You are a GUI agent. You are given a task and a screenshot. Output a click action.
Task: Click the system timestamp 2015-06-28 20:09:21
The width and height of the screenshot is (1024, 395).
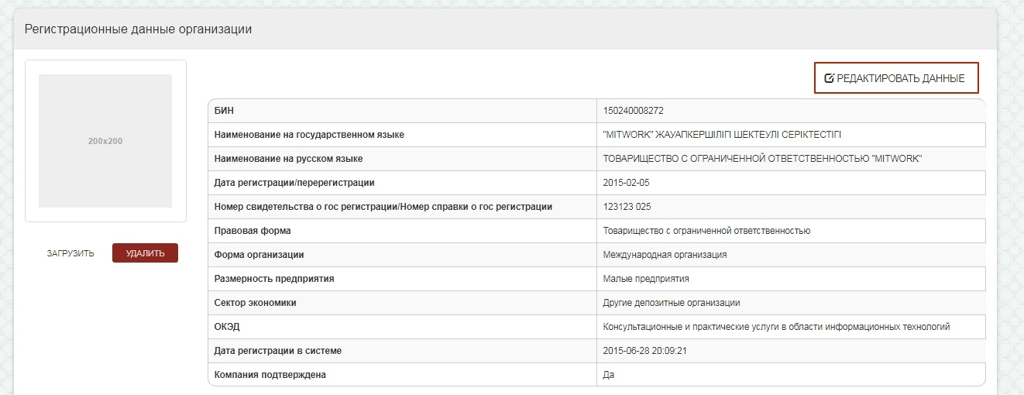coord(645,351)
